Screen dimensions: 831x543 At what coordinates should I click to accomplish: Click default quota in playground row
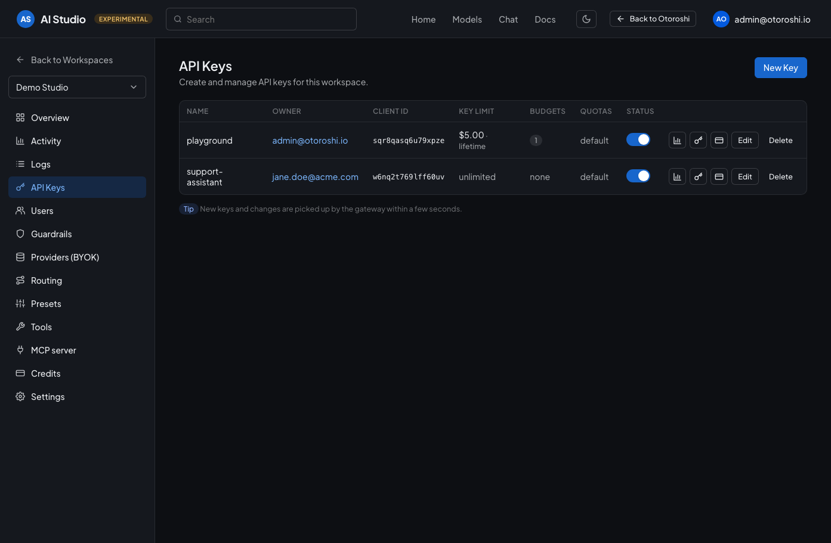[594, 140]
